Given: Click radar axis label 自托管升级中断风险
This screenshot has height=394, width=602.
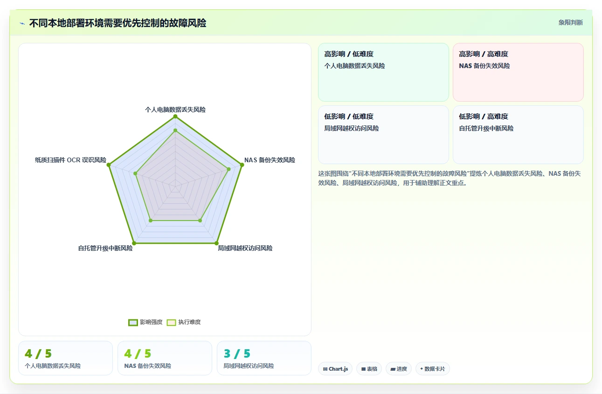Looking at the screenshot, I should 105,248.
